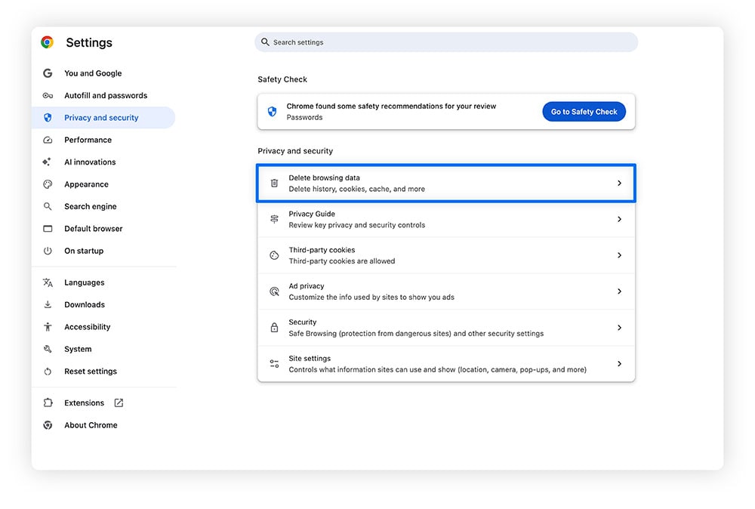Click the shield icon in the Safety Check banner
The height and width of the screenshot is (509, 755).
272,111
